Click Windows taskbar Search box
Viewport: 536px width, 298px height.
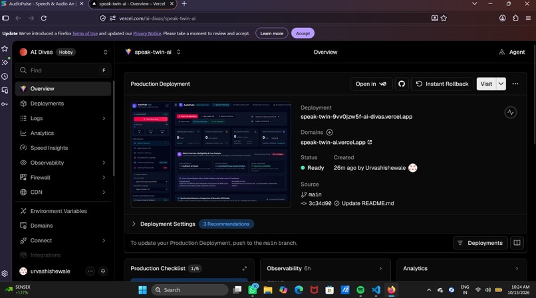coord(190,290)
